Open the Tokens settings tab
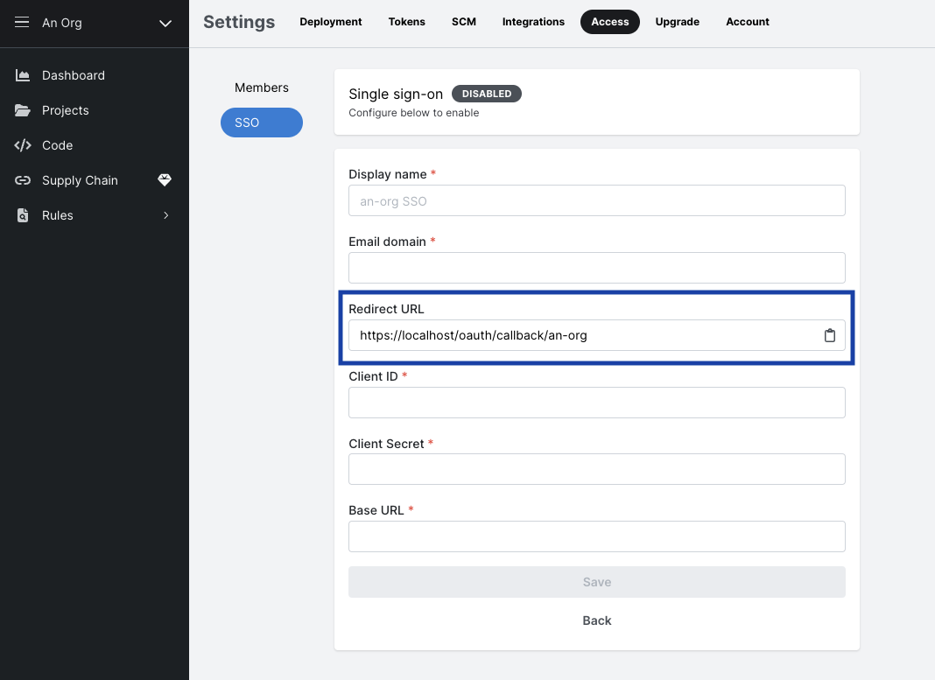The image size is (935, 680). pos(406,22)
